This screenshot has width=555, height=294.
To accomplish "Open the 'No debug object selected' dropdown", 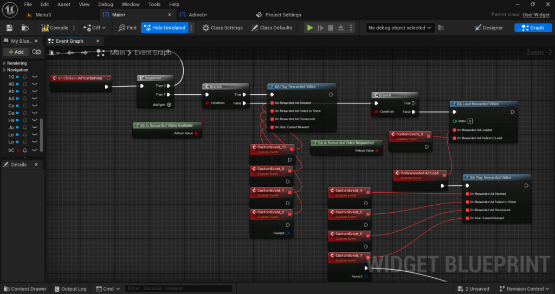I will (x=399, y=28).
